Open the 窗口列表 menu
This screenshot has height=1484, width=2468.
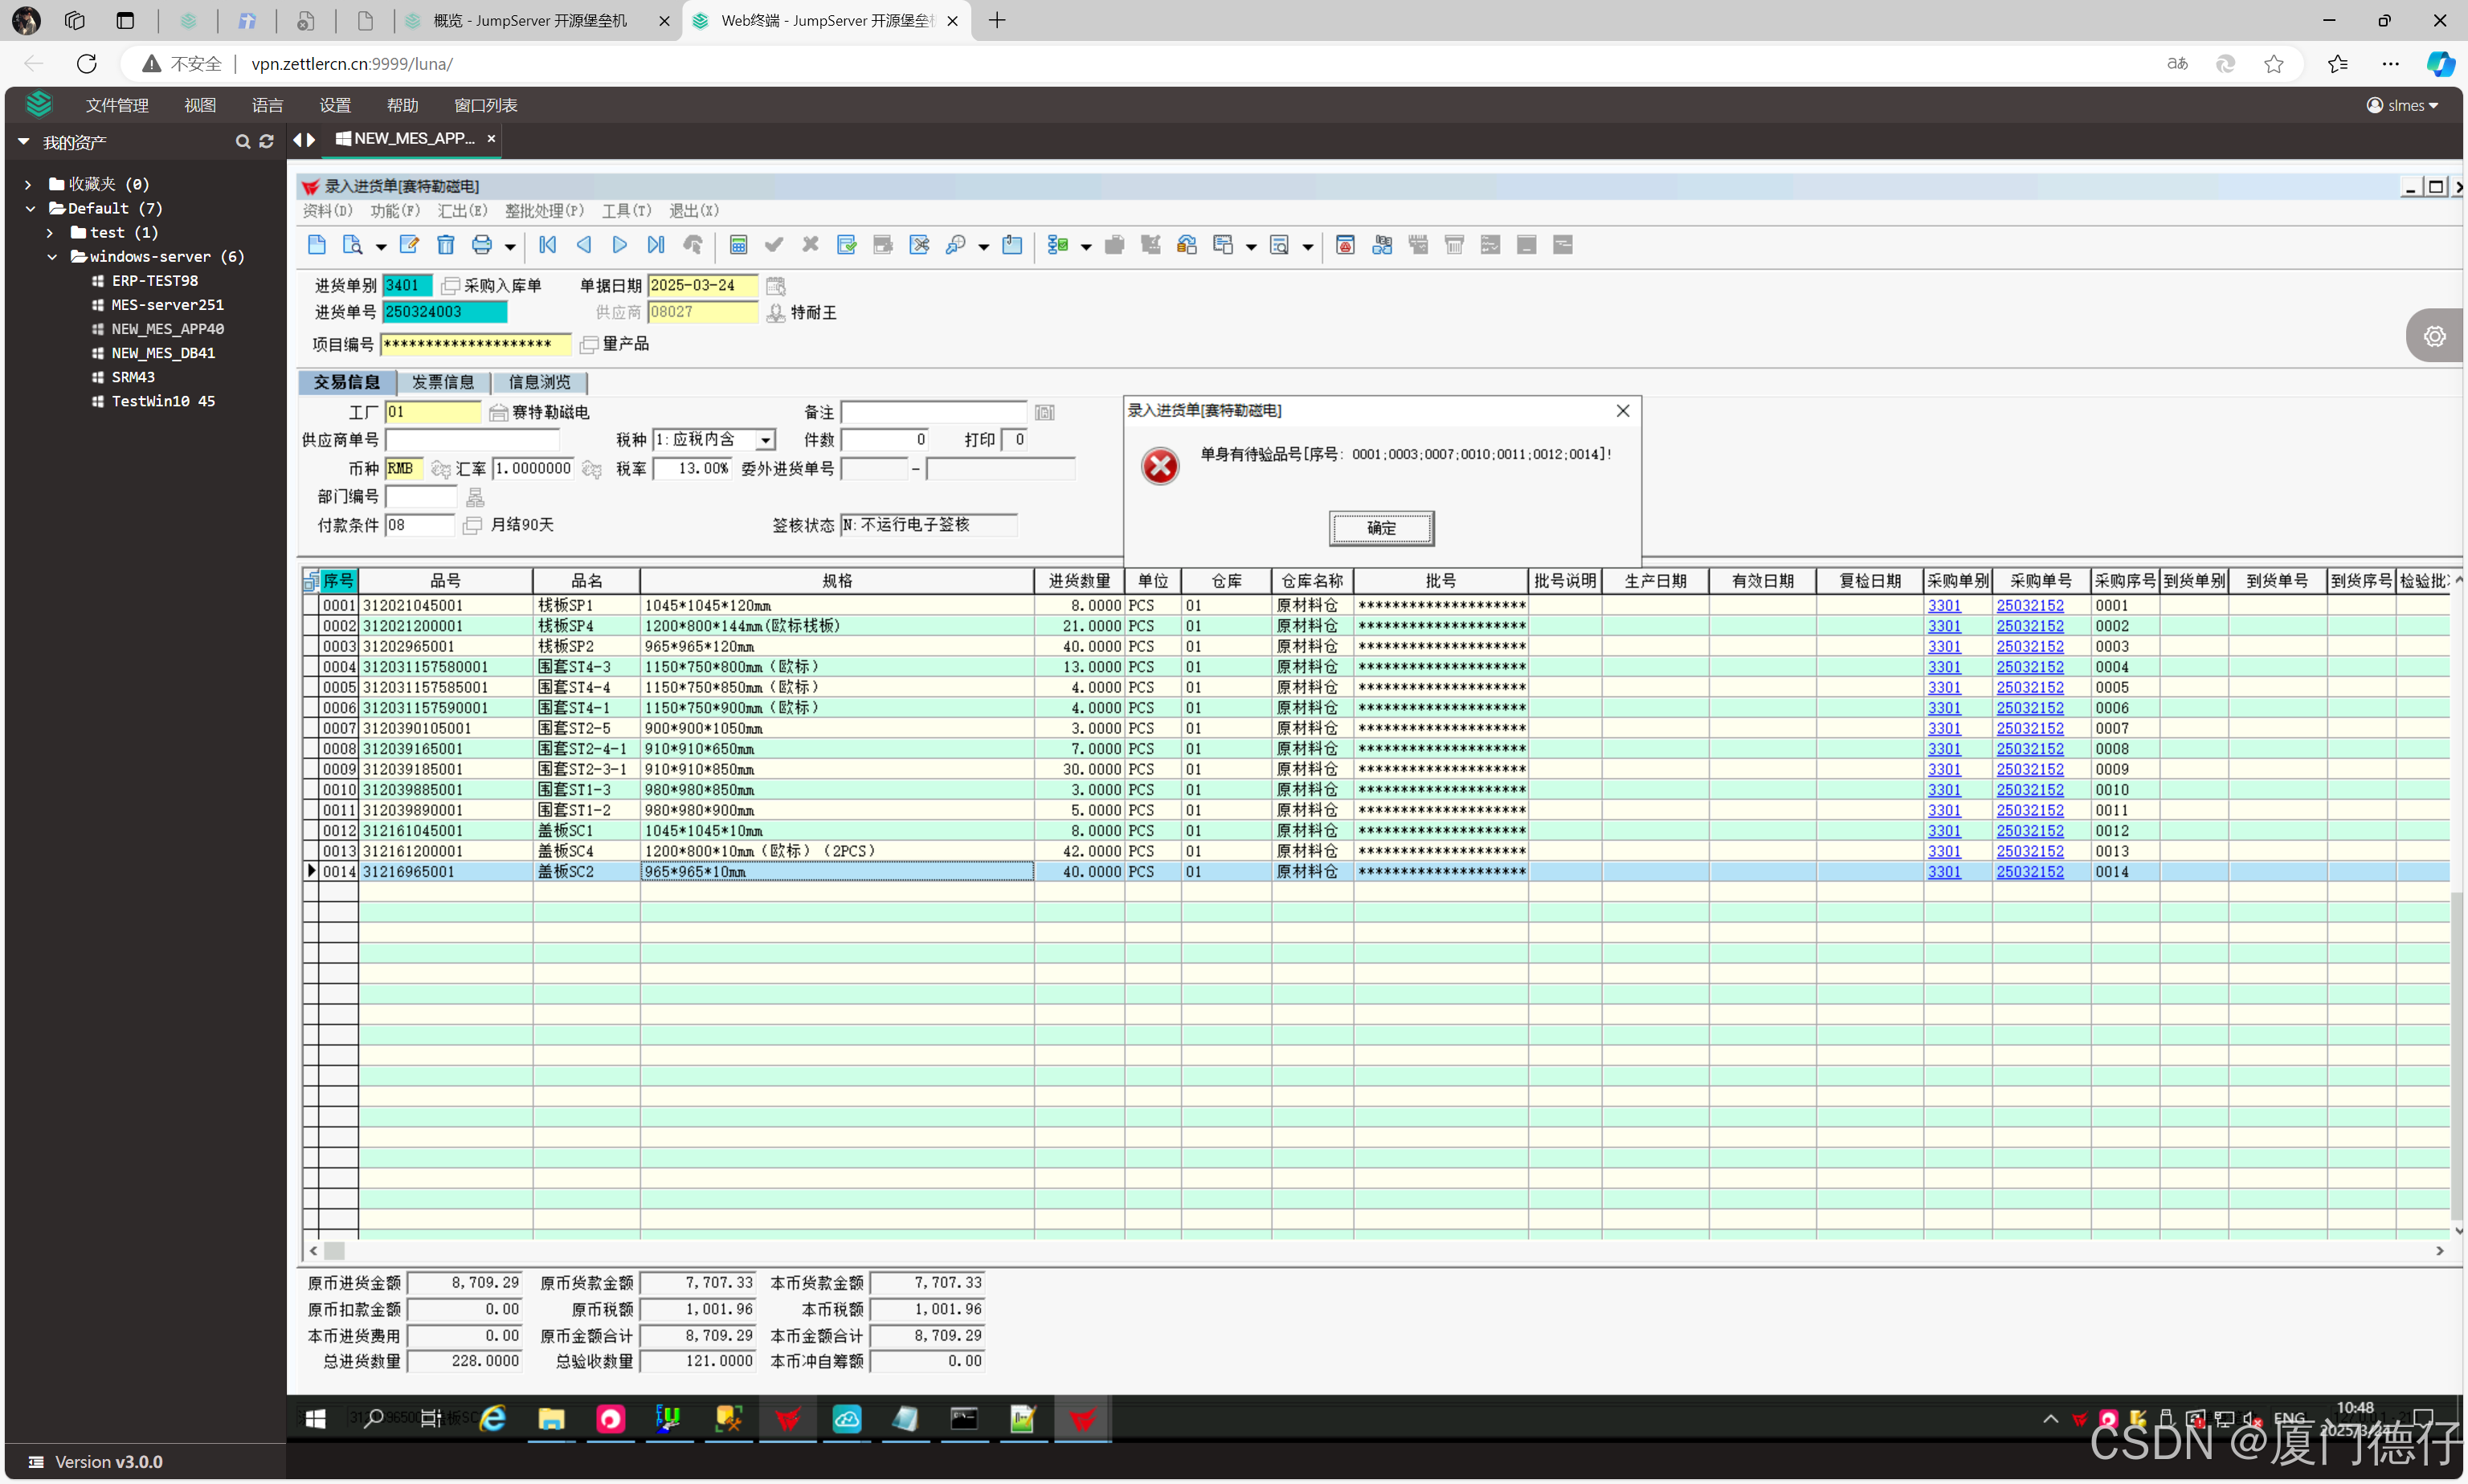pos(485,105)
